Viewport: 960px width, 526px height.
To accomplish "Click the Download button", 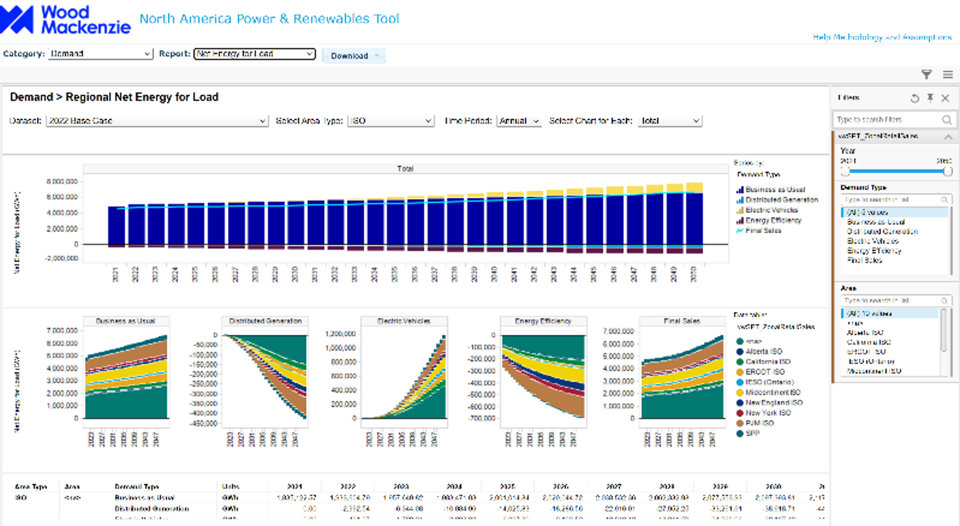I will click(x=353, y=56).
